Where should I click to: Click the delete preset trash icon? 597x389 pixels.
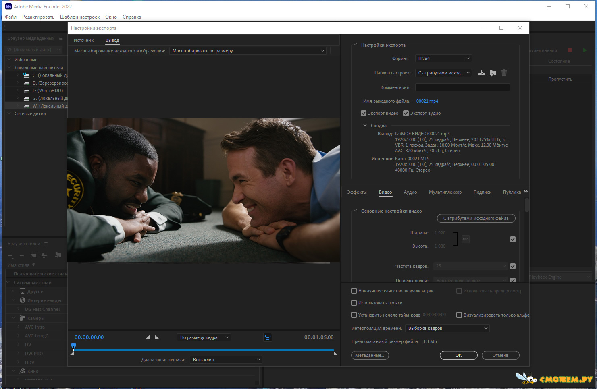(x=504, y=73)
